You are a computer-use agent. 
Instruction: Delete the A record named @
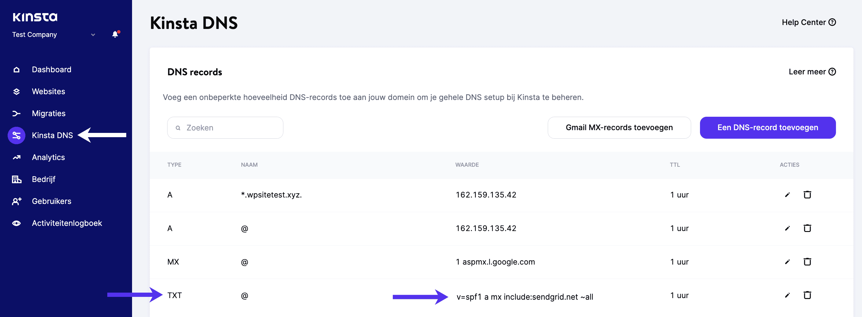point(807,228)
